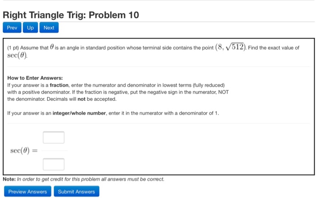Click the point (8, √512) expression
The height and width of the screenshot is (198, 316).
click(x=231, y=47)
